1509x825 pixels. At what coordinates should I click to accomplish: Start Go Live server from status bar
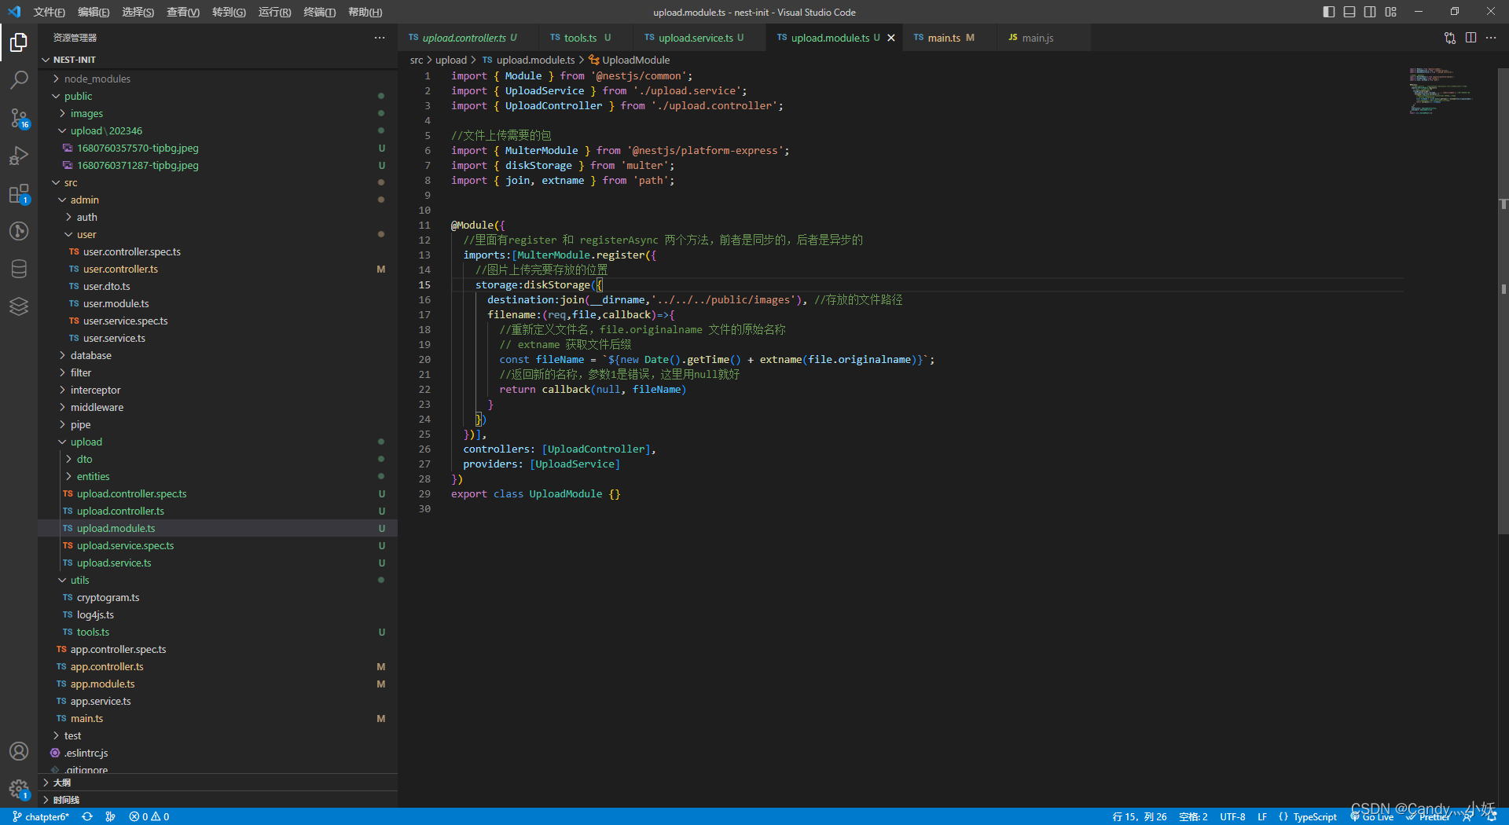[x=1372, y=817]
